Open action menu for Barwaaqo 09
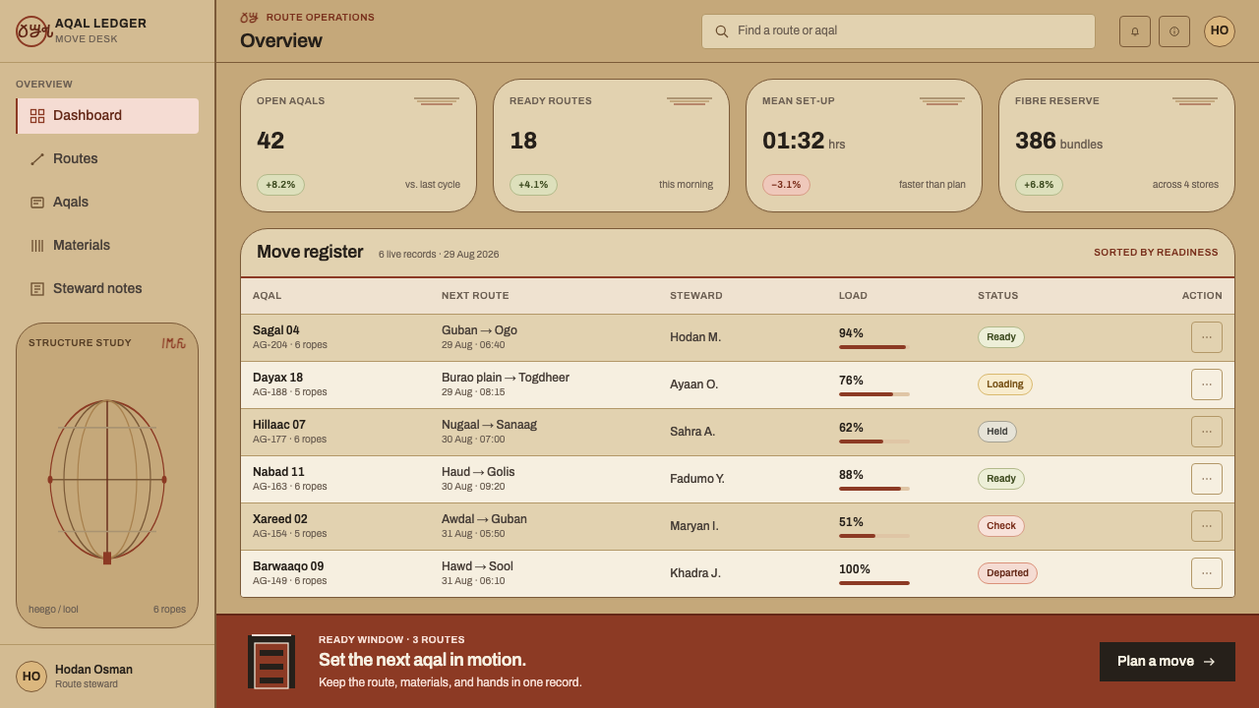 pyautogui.click(x=1207, y=573)
